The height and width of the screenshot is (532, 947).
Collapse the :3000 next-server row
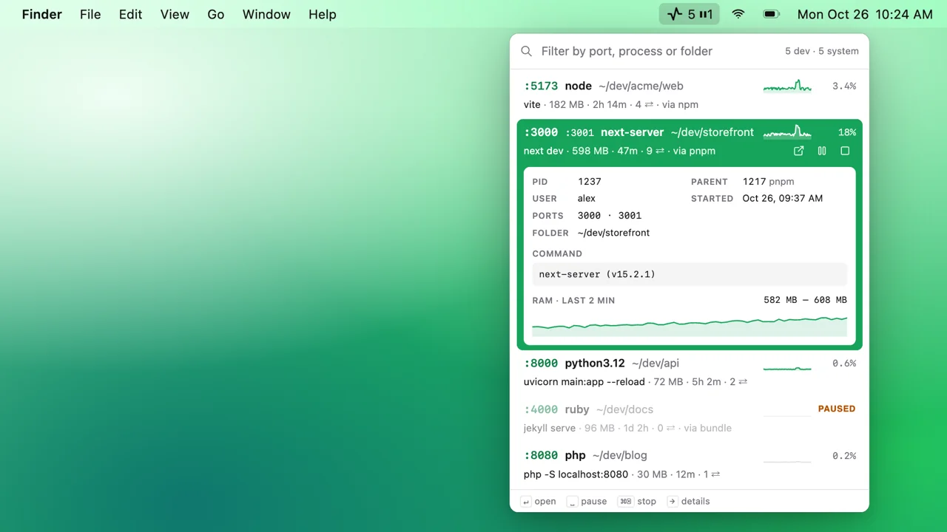coord(690,141)
